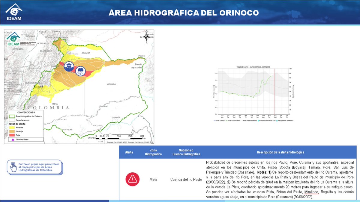Click the compass rose on the map
This screenshot has width=360, height=202.
tap(146, 37)
